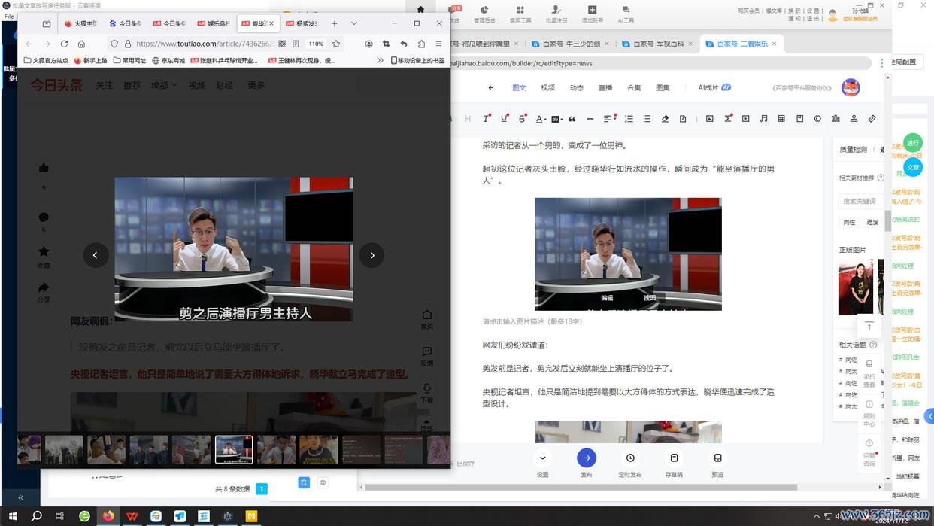Open the Firefox hamburger application menu
Viewport: 934px width, 526px height.
438,44
